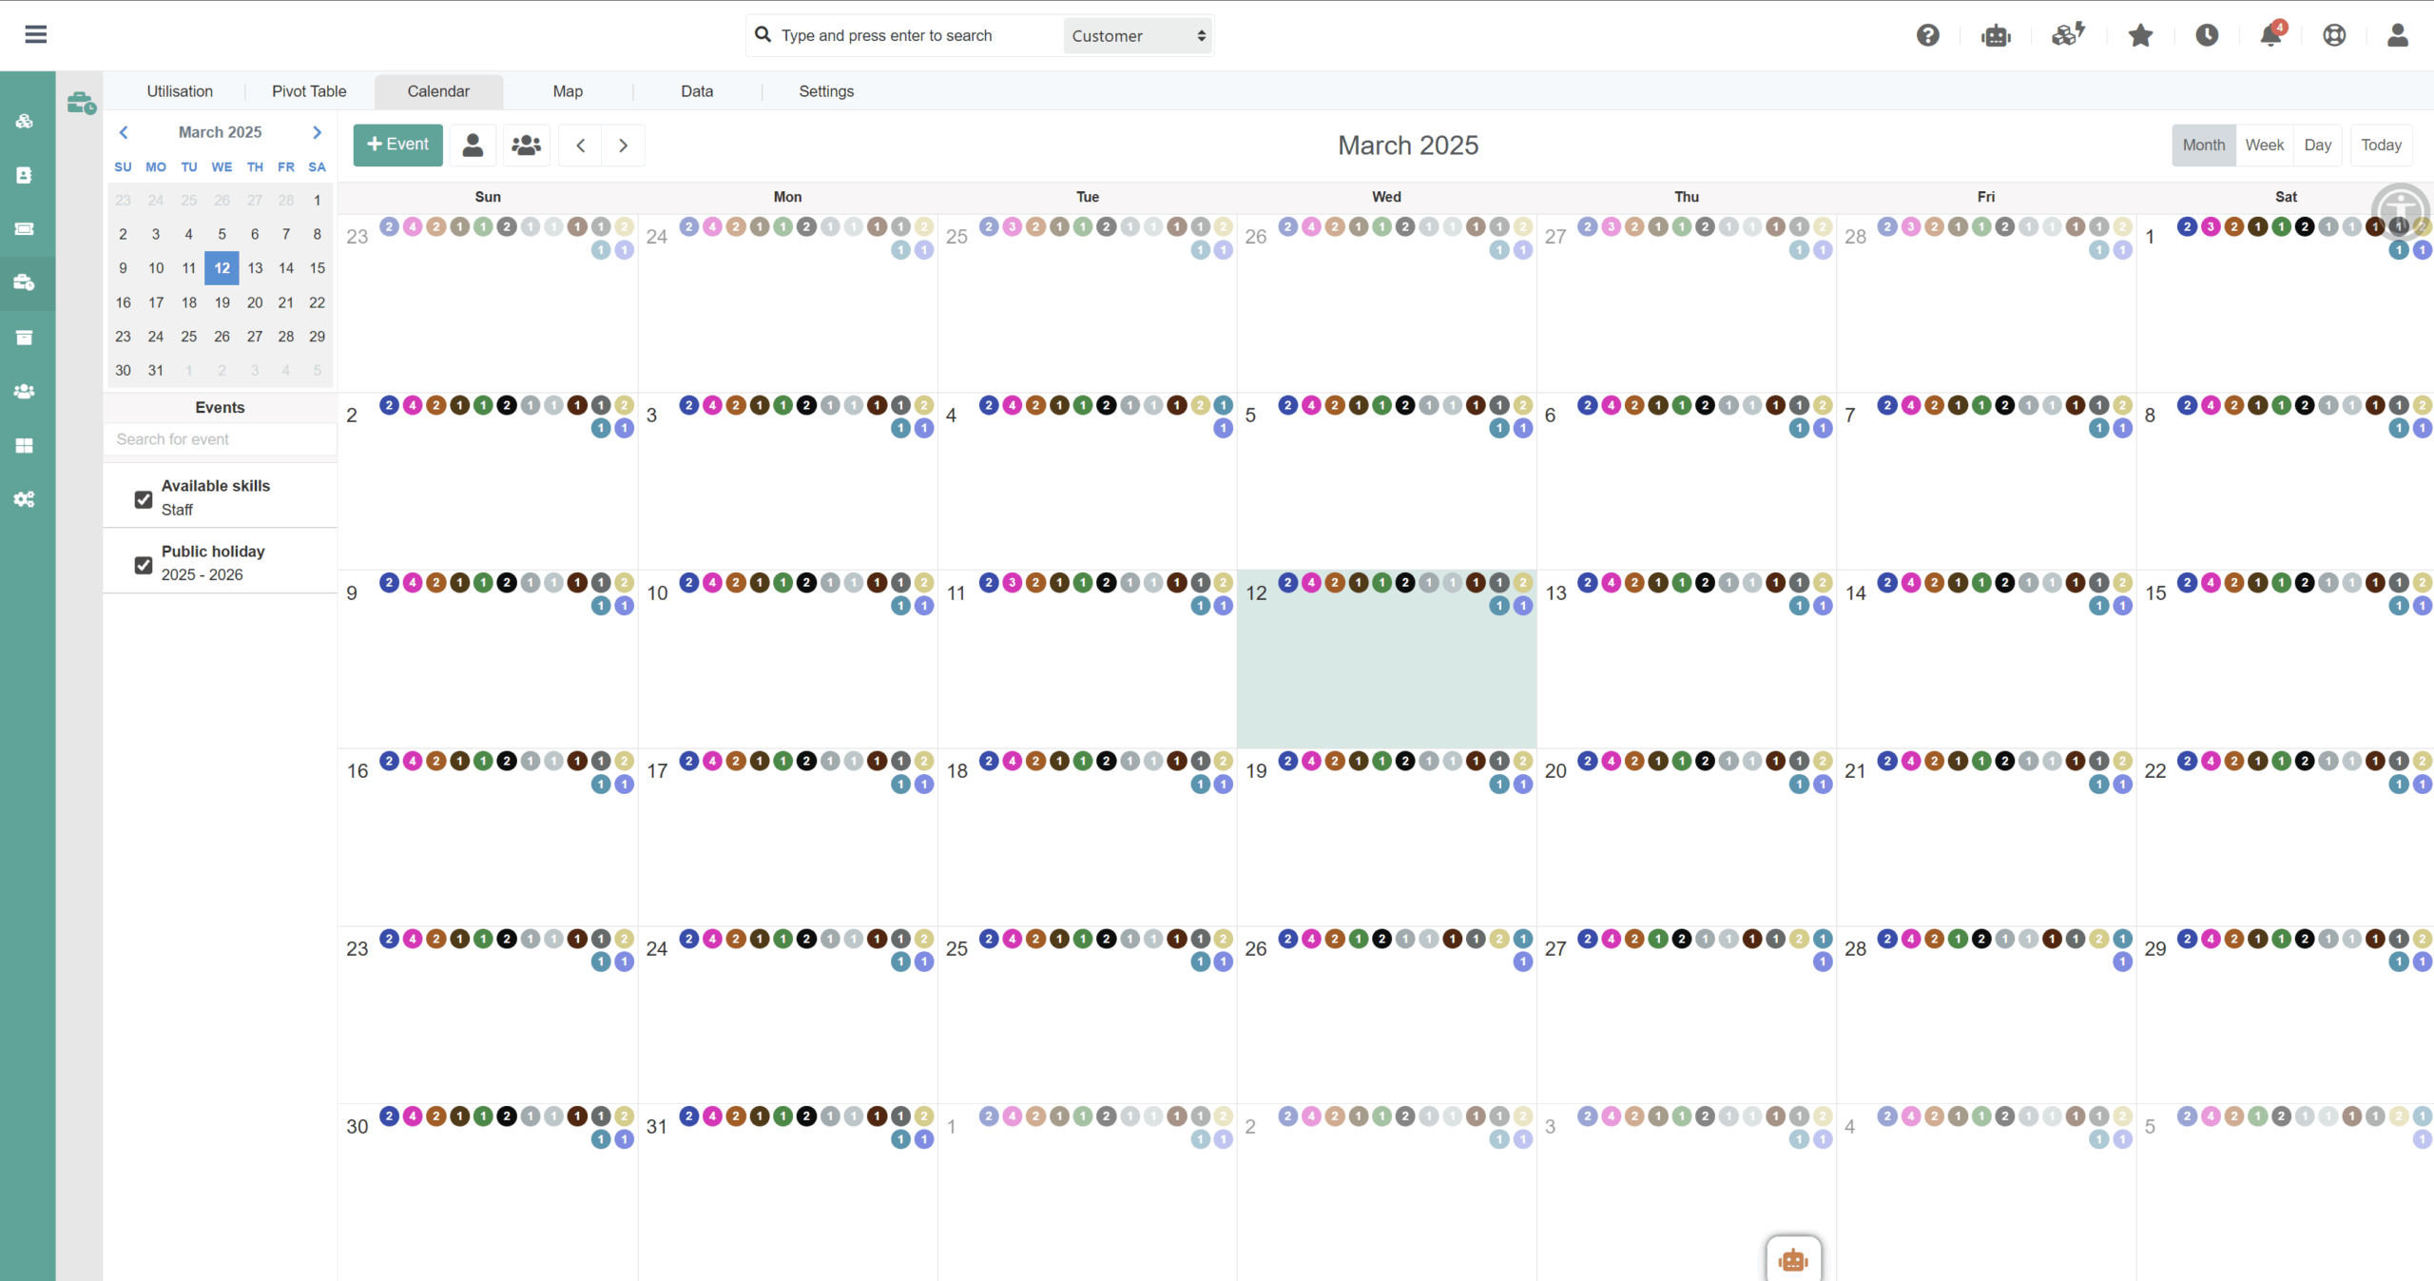Open the people group sidebar icon
This screenshot has width=2434, height=1281.
tap(25, 392)
